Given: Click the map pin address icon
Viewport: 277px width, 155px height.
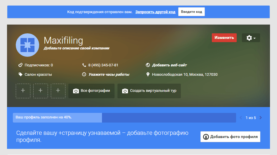Looking at the screenshot, I should (x=148, y=75).
